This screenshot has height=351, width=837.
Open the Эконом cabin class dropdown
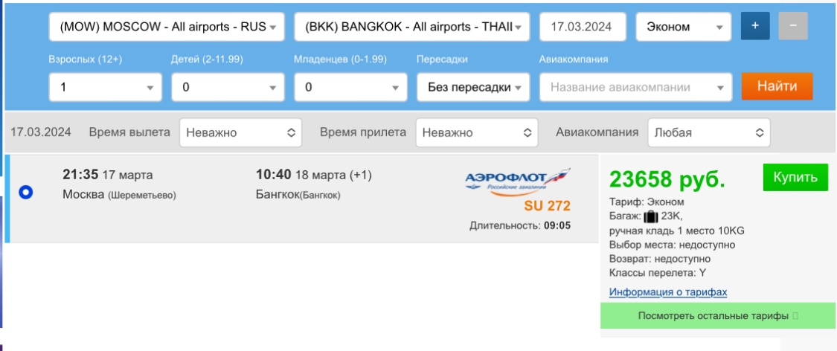pyautogui.click(x=684, y=28)
